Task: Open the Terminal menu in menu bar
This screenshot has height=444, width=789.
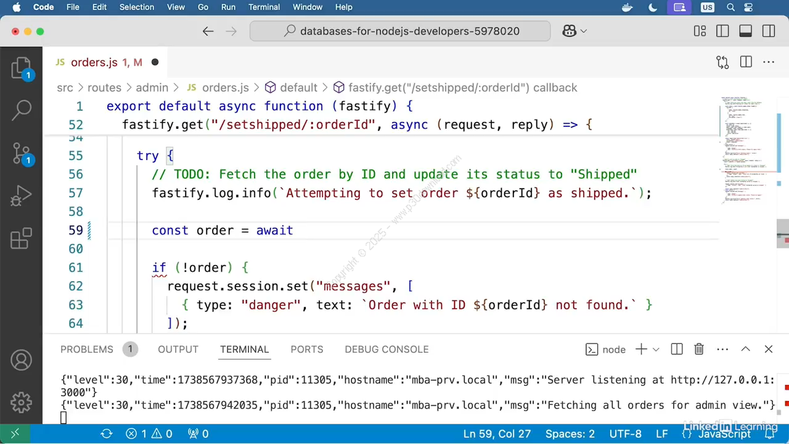Action: tap(264, 7)
